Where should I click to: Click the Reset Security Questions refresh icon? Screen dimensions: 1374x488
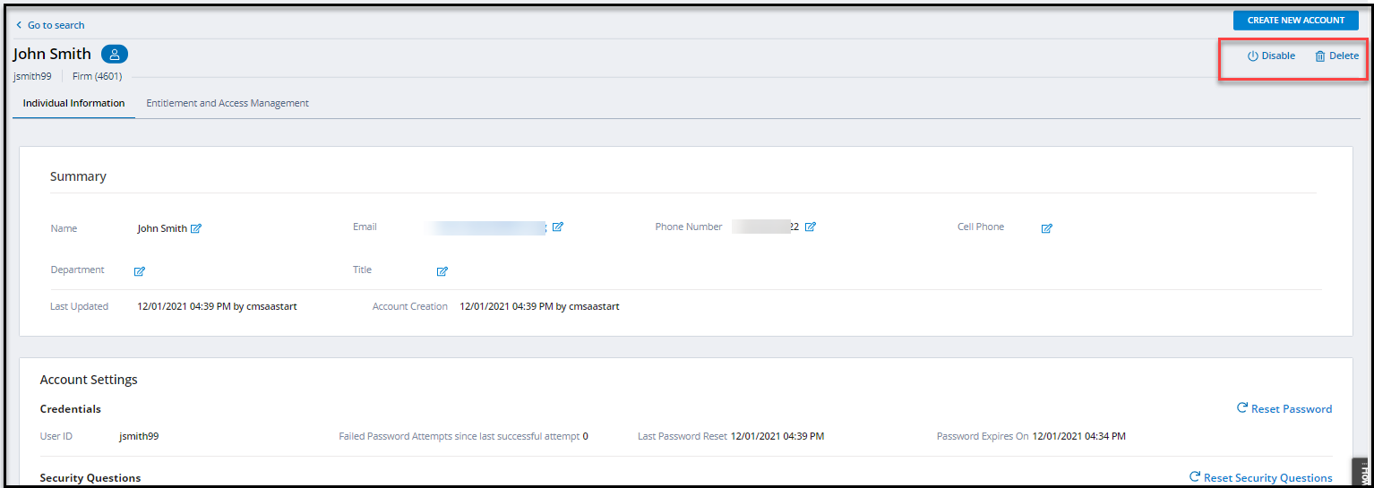pos(1195,477)
